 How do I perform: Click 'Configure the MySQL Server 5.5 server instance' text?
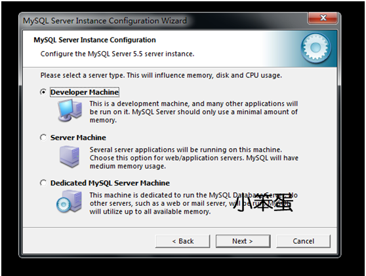(x=117, y=54)
